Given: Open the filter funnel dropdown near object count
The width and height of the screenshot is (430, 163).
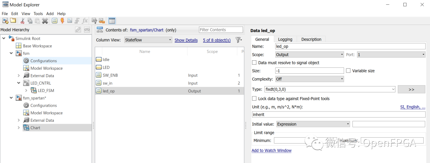Looking at the screenshot, I should tap(239, 40).
